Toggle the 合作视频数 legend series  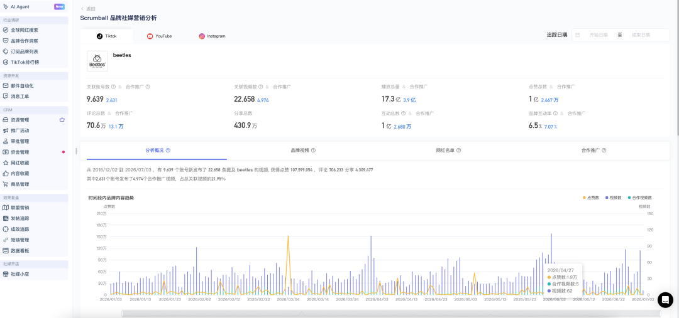point(639,198)
